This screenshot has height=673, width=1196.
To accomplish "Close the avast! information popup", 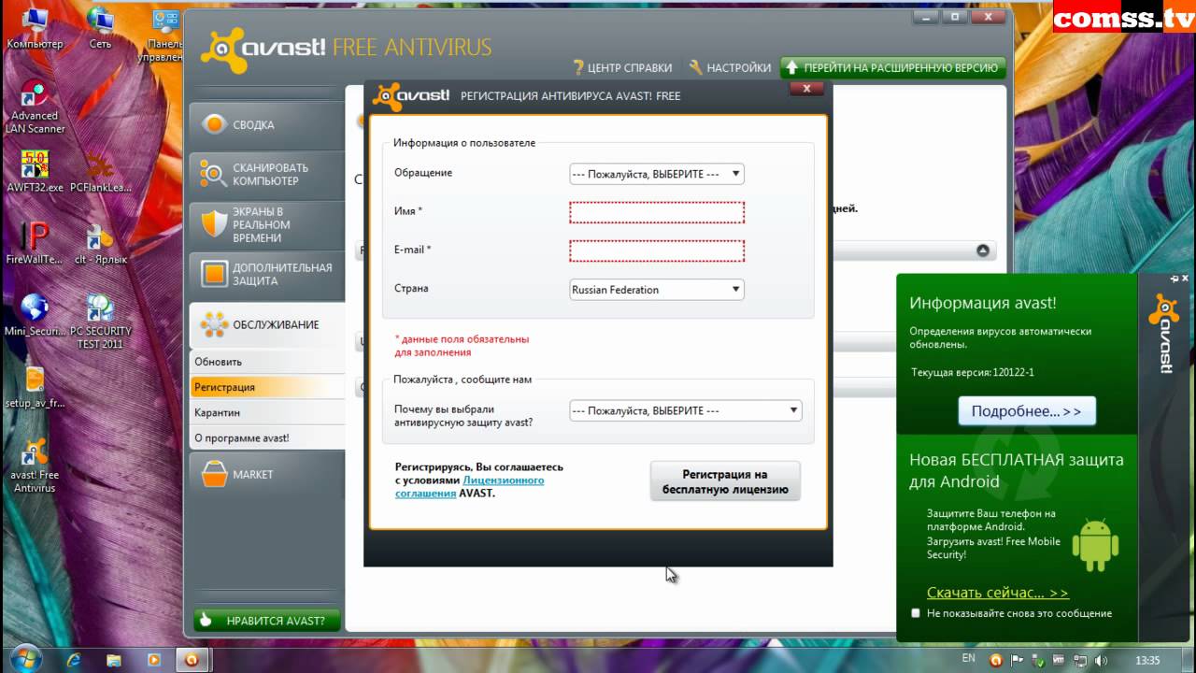I will [1185, 279].
